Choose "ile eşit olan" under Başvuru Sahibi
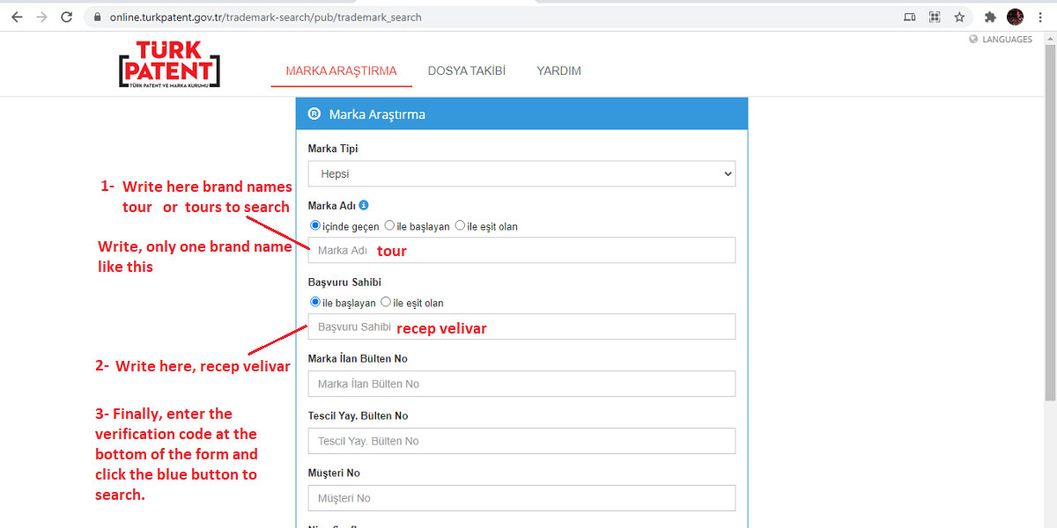 click(x=386, y=303)
